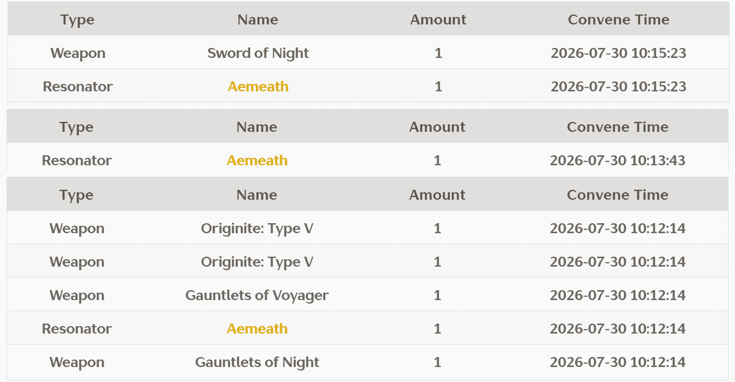
Task: Click Convene Time header above the Sword of Night row
Action: 618,19
